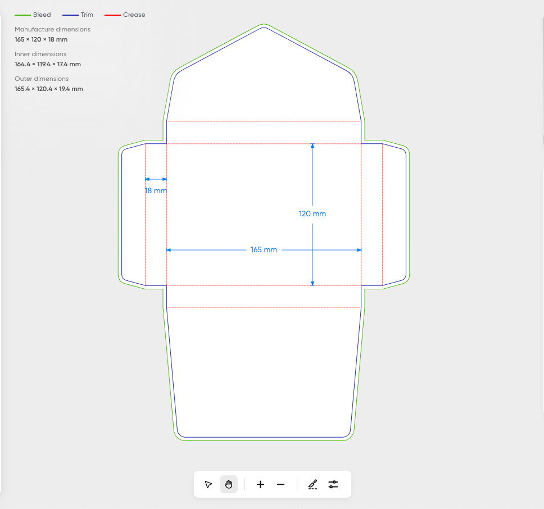Zoom out with the minus icon
This screenshot has height=509, width=544.
(x=281, y=484)
